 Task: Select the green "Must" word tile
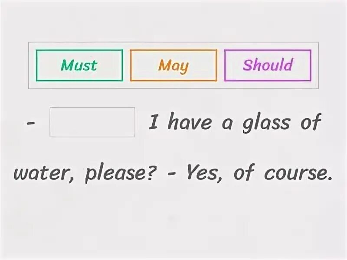click(x=79, y=65)
